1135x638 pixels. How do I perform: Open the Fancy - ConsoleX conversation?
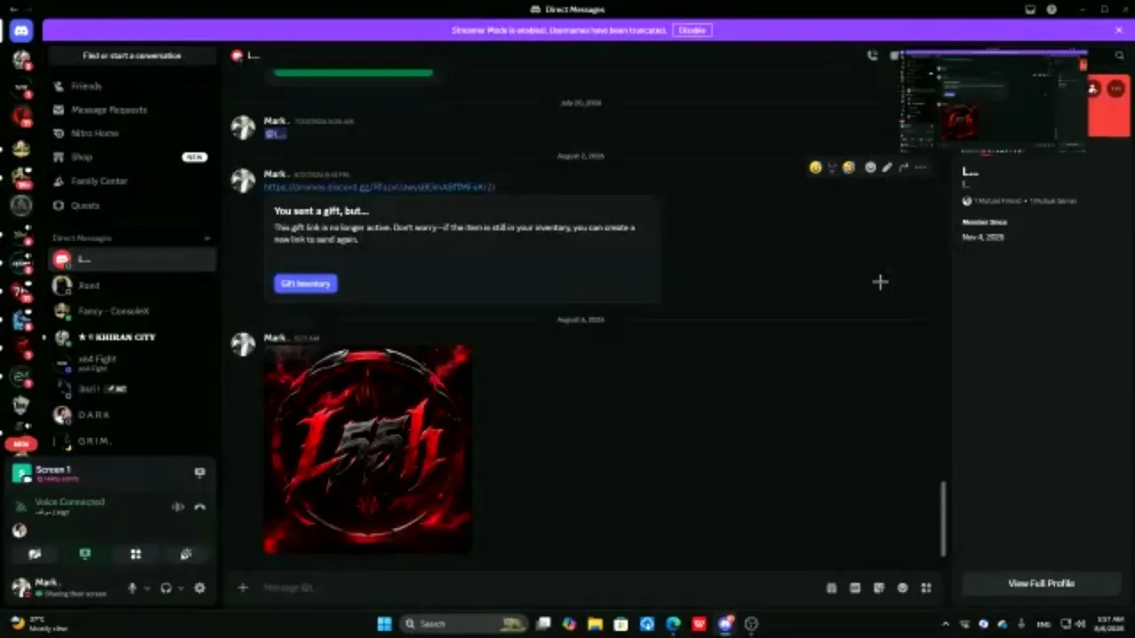132,311
